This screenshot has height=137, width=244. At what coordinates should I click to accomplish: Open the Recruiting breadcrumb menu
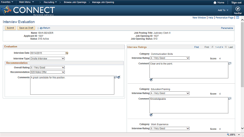pos(50,2)
